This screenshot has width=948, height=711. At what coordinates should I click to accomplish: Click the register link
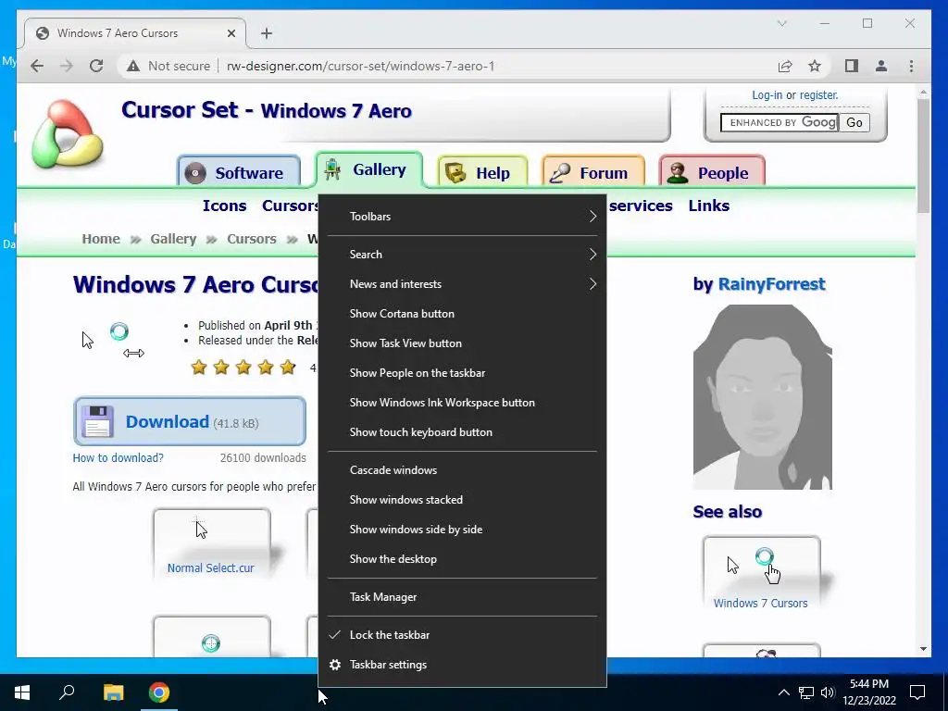click(818, 95)
